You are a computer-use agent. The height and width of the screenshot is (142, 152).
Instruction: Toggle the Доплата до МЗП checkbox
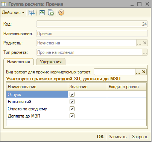pyautogui.click(x=72, y=116)
